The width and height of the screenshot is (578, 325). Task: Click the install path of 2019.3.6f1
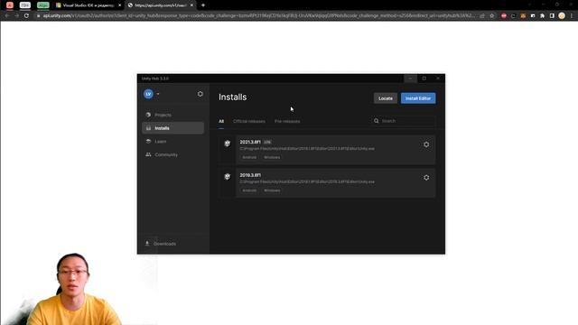point(307,182)
